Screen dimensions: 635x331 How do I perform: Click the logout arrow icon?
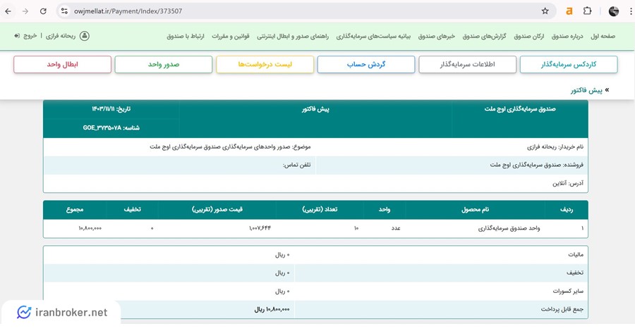17,36
